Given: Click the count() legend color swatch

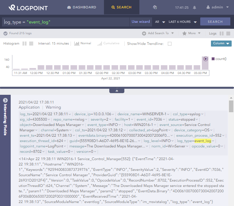Looking at the screenshot, I should [213, 59].
